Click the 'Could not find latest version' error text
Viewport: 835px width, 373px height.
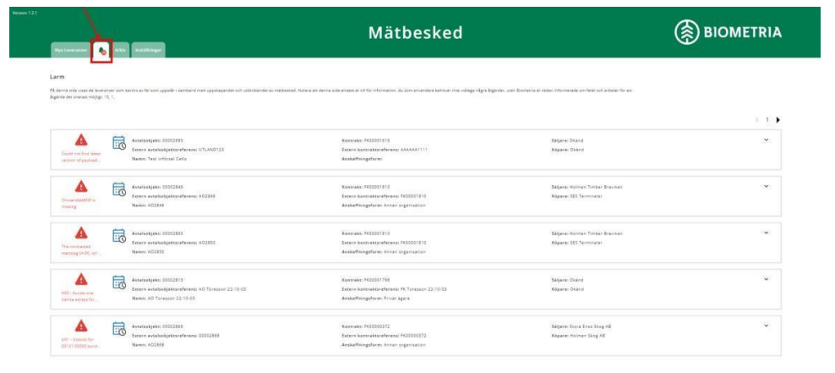[81, 156]
